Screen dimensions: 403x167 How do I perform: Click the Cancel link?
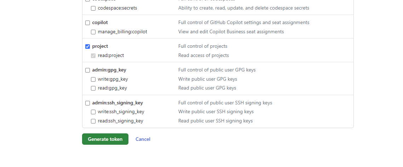point(143,139)
